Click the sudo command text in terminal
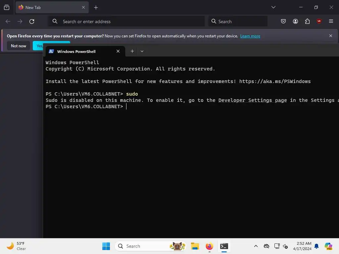Screen dimensions: 339x254 click(x=132, y=94)
